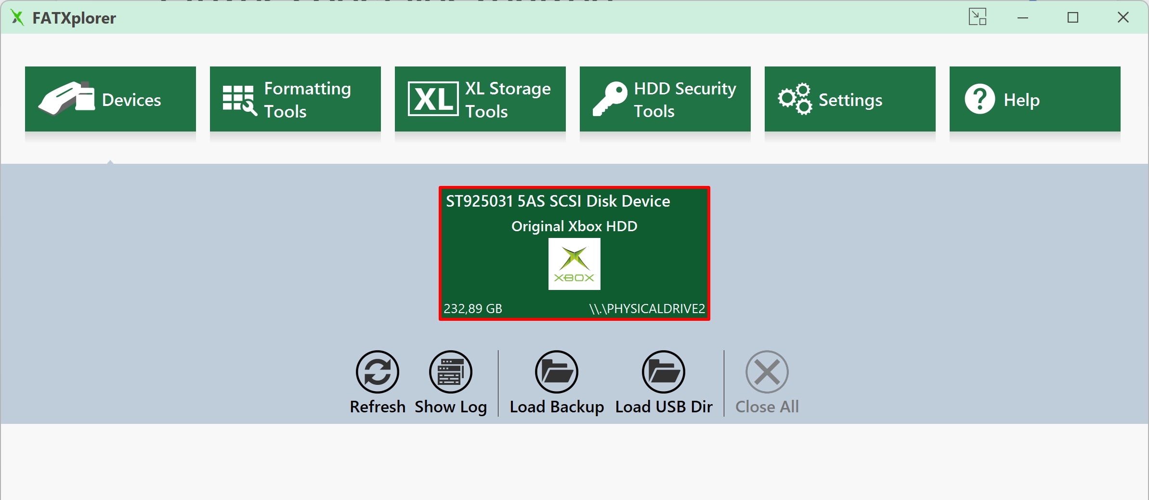
Task: Click the Close All text label
Action: tap(767, 407)
